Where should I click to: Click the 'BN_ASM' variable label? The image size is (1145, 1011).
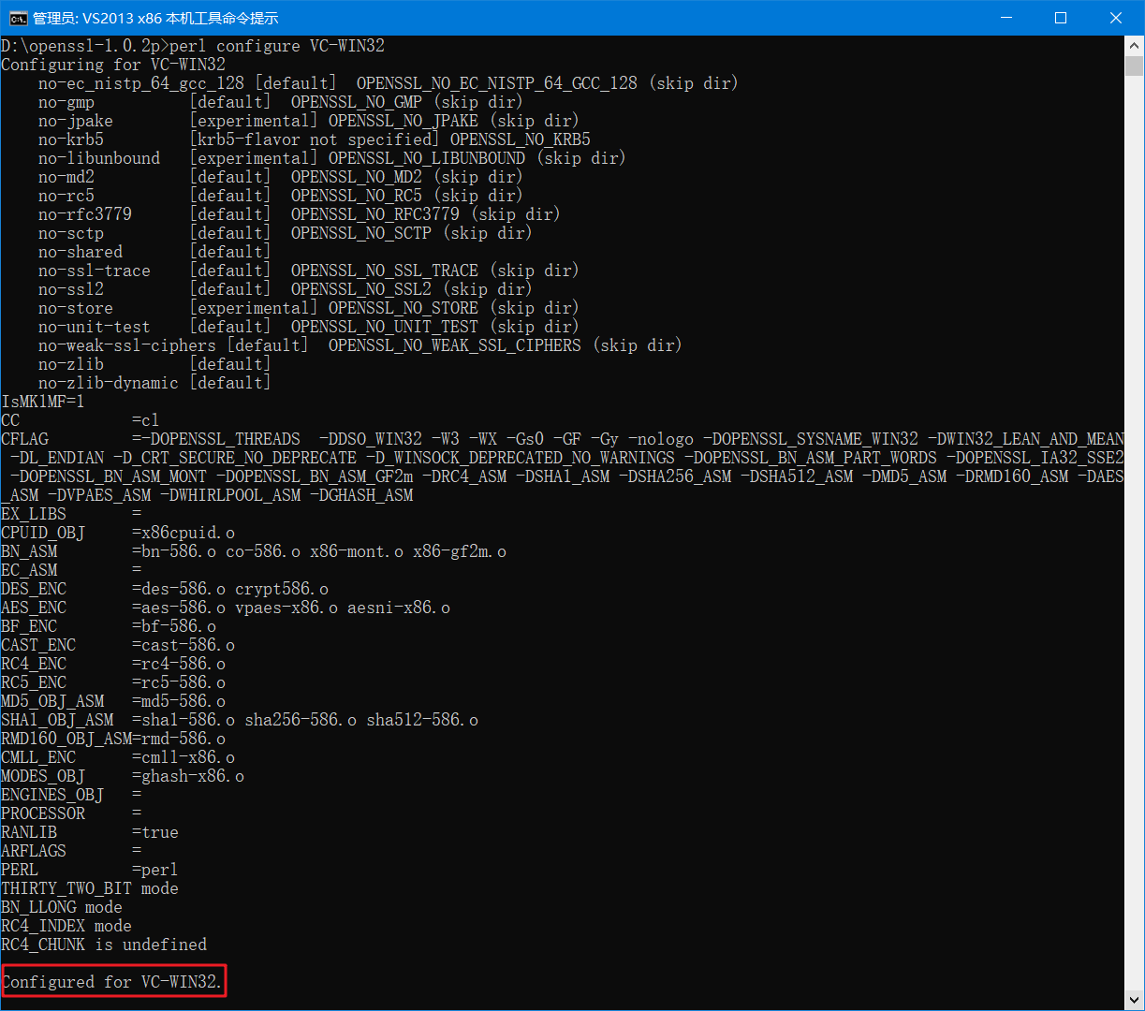pos(29,551)
